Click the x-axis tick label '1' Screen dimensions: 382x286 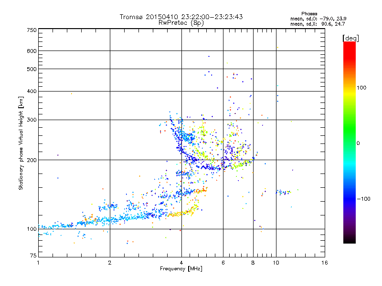pos(38,263)
